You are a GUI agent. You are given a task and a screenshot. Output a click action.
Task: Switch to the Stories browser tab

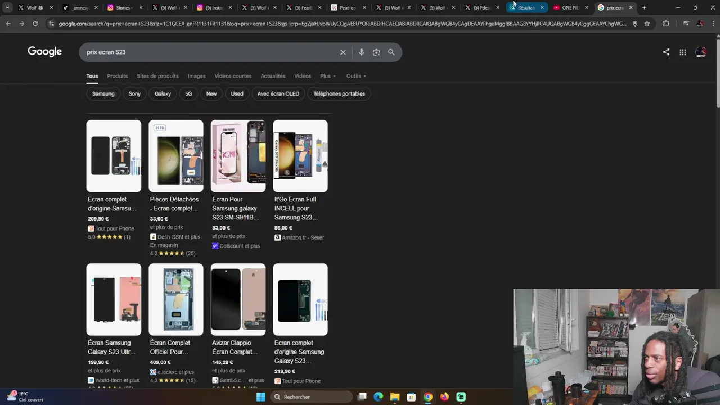click(x=124, y=7)
